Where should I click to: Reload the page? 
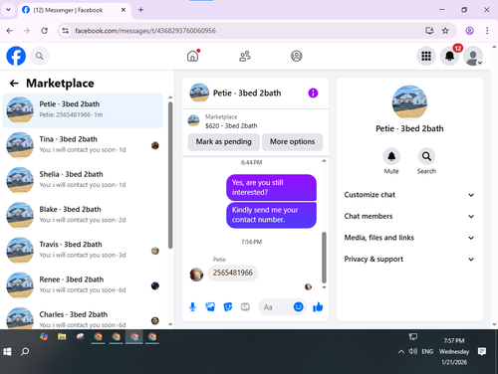[44, 31]
